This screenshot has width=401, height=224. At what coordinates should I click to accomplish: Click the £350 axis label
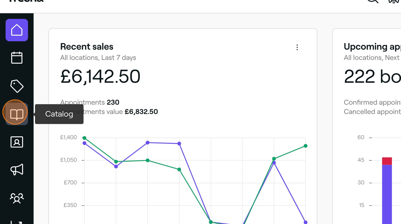coord(70,205)
